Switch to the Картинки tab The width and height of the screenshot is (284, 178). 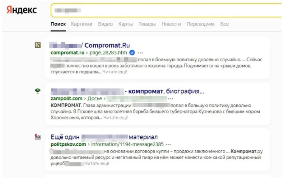81,24
